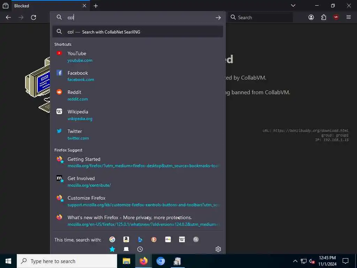Open the Extensions puzzle icon
Viewport: 357px width, 268px height.
[324, 17]
